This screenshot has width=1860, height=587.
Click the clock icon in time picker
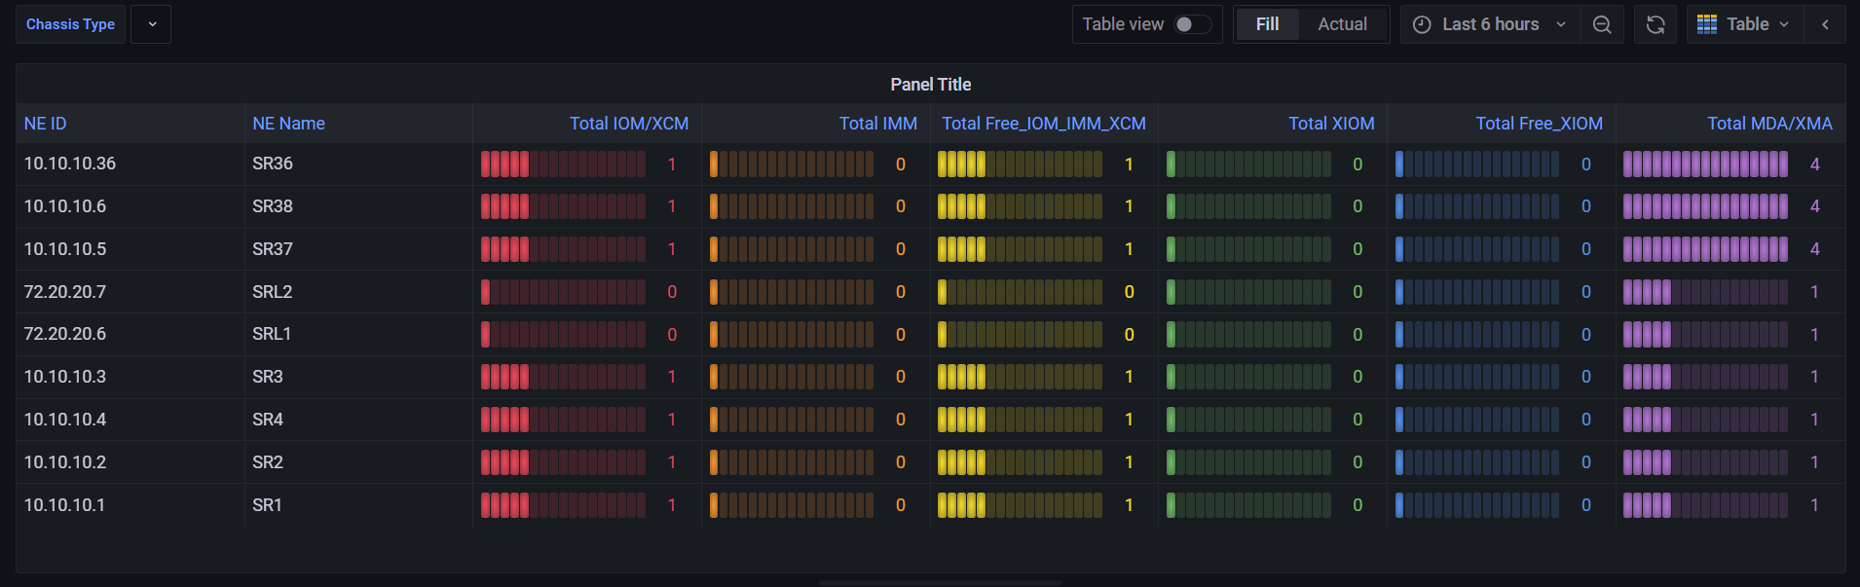click(x=1422, y=24)
